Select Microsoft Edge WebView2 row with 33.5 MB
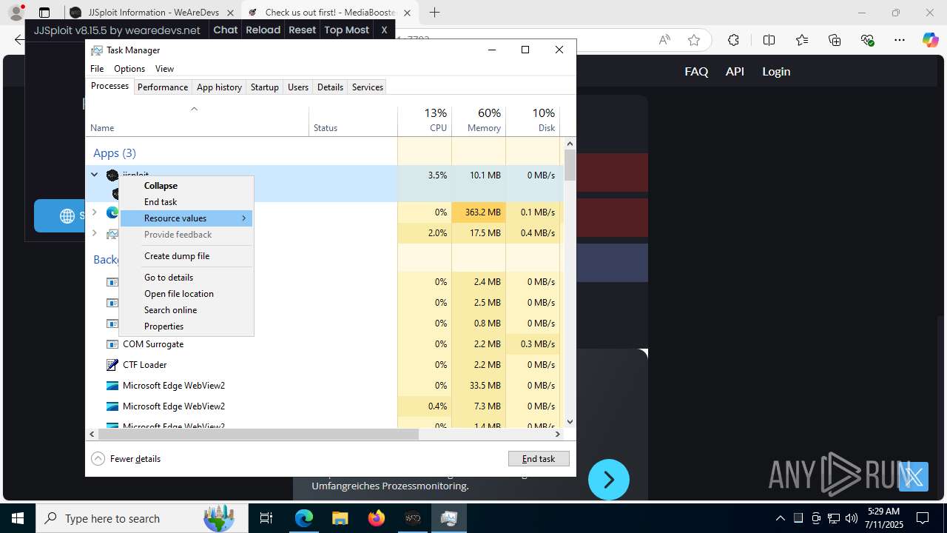The image size is (947, 533). 324,386
